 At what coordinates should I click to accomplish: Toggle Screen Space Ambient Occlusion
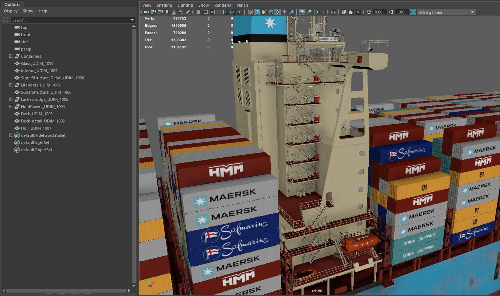(x=302, y=12)
